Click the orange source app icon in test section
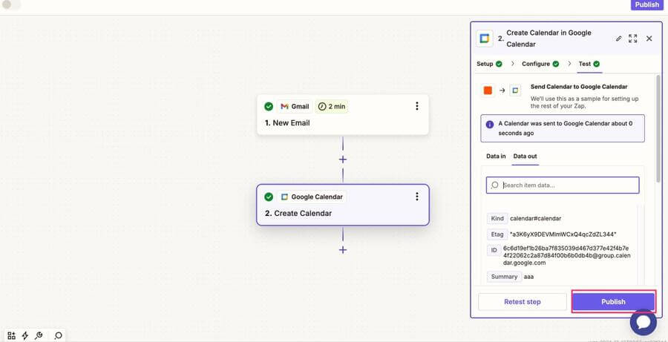This screenshot has height=342, width=668. point(488,91)
